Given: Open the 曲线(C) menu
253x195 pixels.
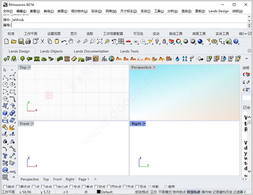Looking at the screenshot, I should tap(49, 11).
